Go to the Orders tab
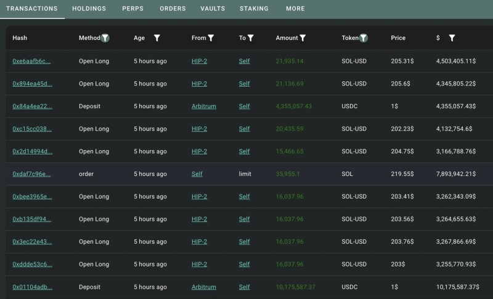The width and height of the screenshot is (493, 299). coord(173,9)
